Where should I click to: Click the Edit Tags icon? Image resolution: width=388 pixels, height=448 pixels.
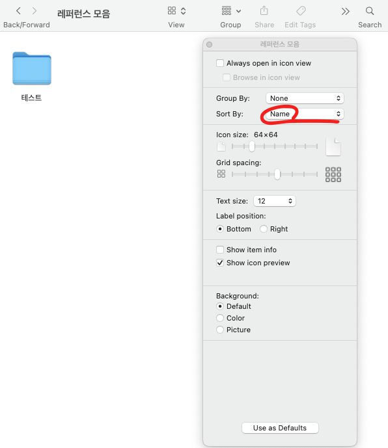coord(301,11)
